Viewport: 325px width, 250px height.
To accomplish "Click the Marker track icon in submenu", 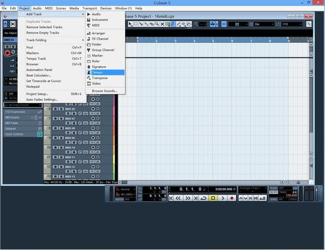I will click(88, 55).
